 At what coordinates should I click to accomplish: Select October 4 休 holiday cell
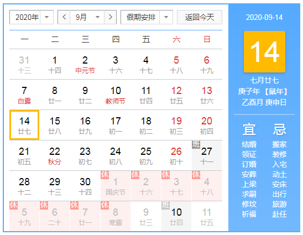[x=207, y=186]
